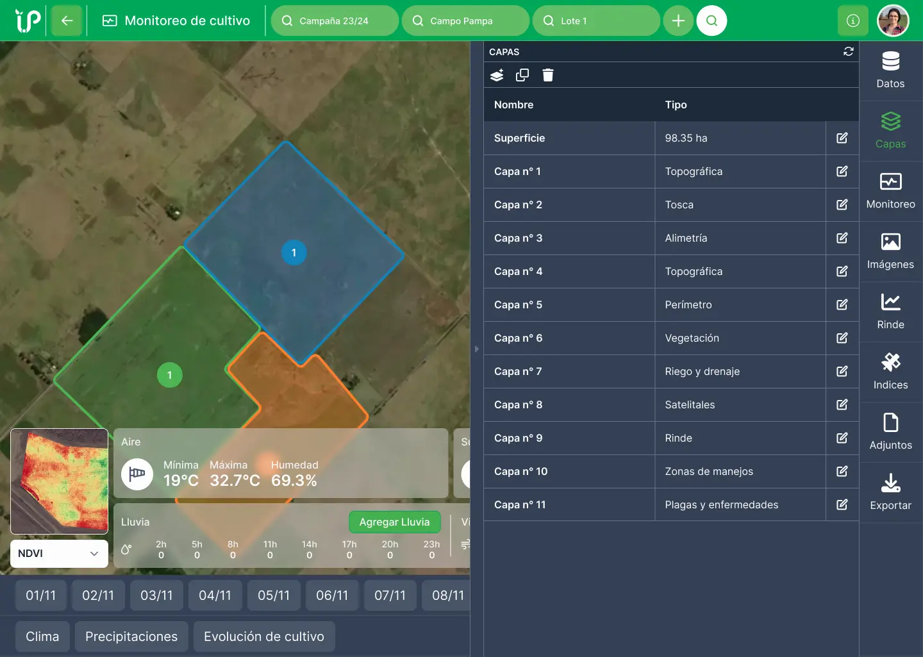Select Evolución de cultivo button

pos(264,636)
